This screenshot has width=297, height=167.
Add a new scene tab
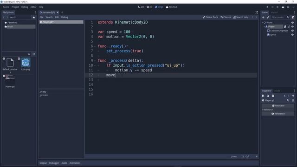62,13
